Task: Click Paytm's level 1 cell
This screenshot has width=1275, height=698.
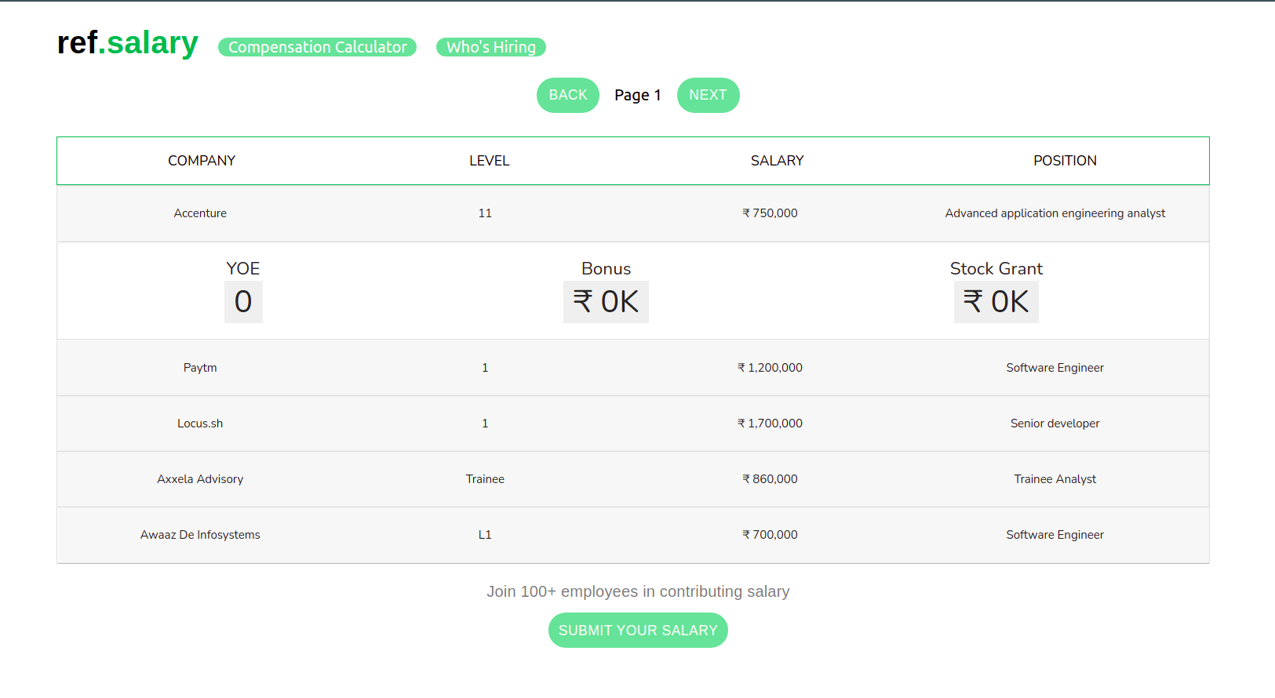Action: [x=485, y=368]
